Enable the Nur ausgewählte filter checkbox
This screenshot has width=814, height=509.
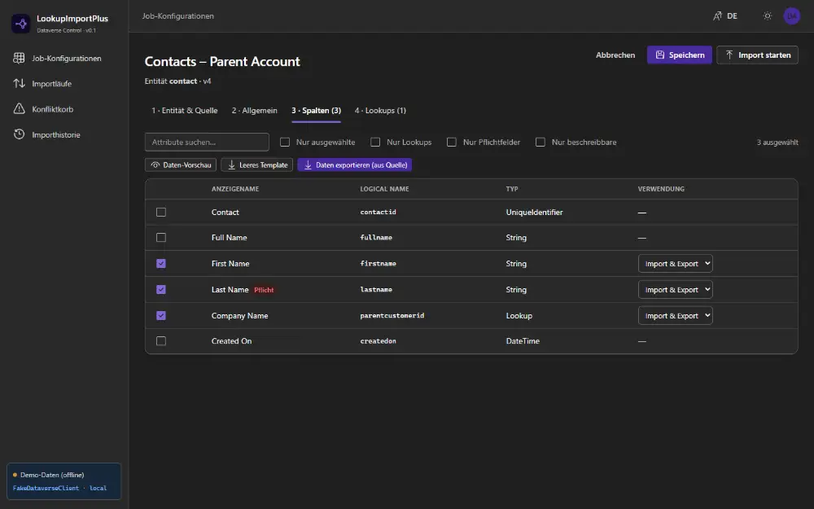[284, 142]
